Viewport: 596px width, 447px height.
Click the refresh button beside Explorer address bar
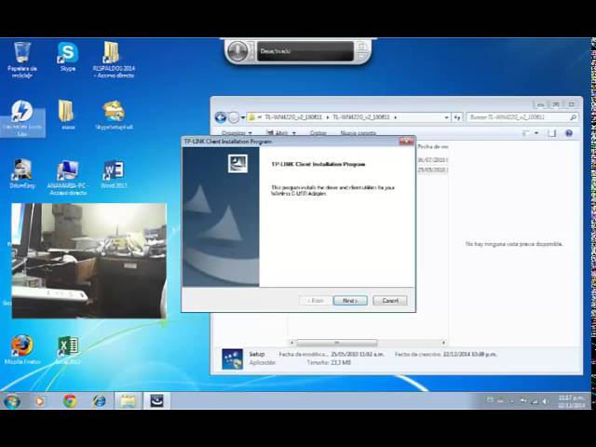(456, 117)
